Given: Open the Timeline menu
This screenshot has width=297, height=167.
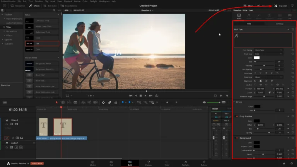Looking at the screenshot, I should coord(39,1).
